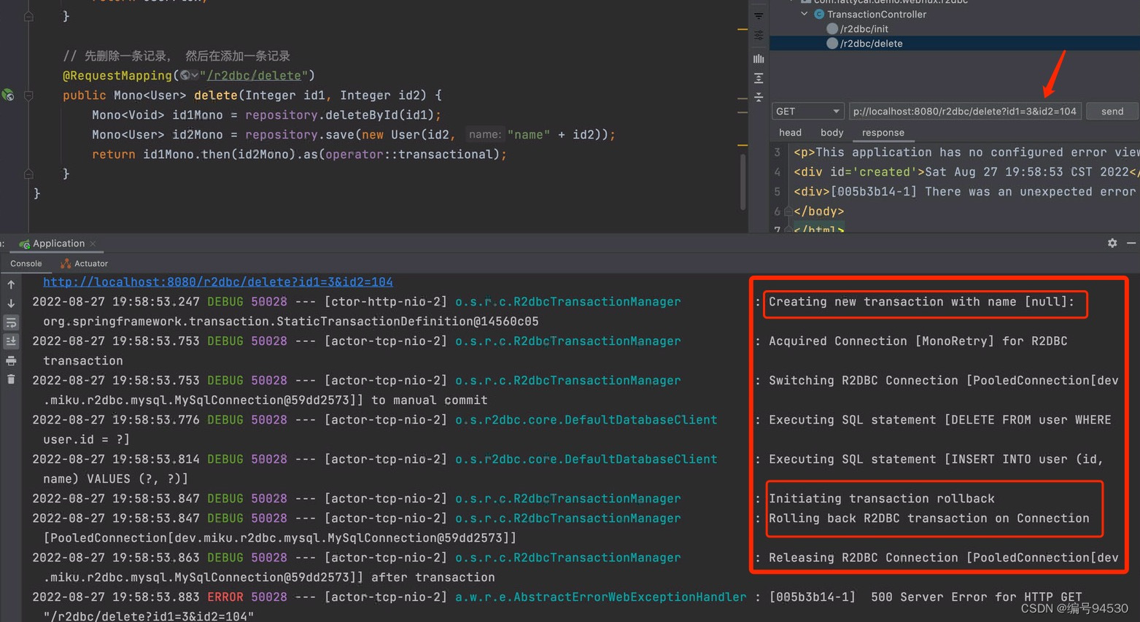Click the fold-end marker after delete method
The width and height of the screenshot is (1140, 622).
pyautogui.click(x=28, y=174)
